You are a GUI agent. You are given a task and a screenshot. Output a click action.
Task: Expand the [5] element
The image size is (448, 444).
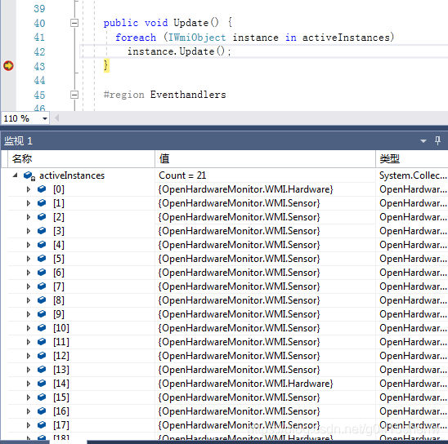click(x=29, y=259)
